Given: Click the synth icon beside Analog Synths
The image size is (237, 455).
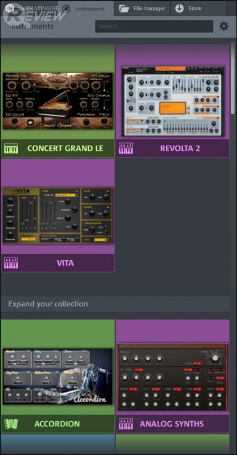Looking at the screenshot, I should [126, 424].
